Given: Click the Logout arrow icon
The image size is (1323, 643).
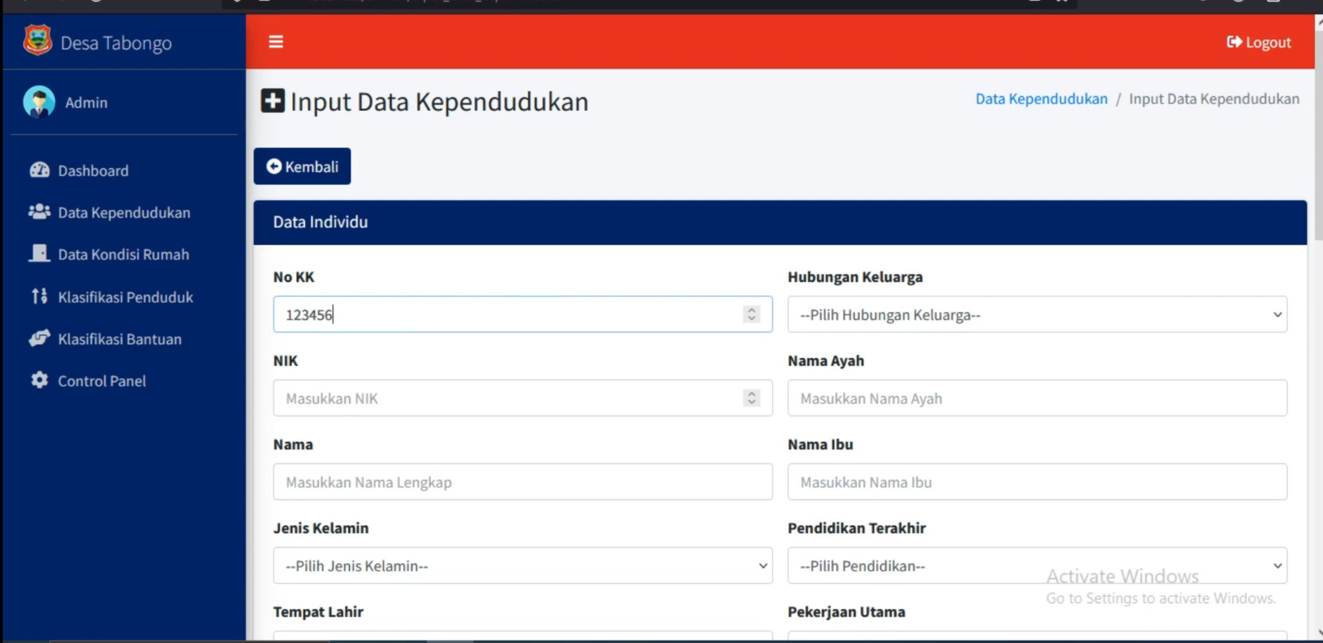Looking at the screenshot, I should [x=1234, y=42].
